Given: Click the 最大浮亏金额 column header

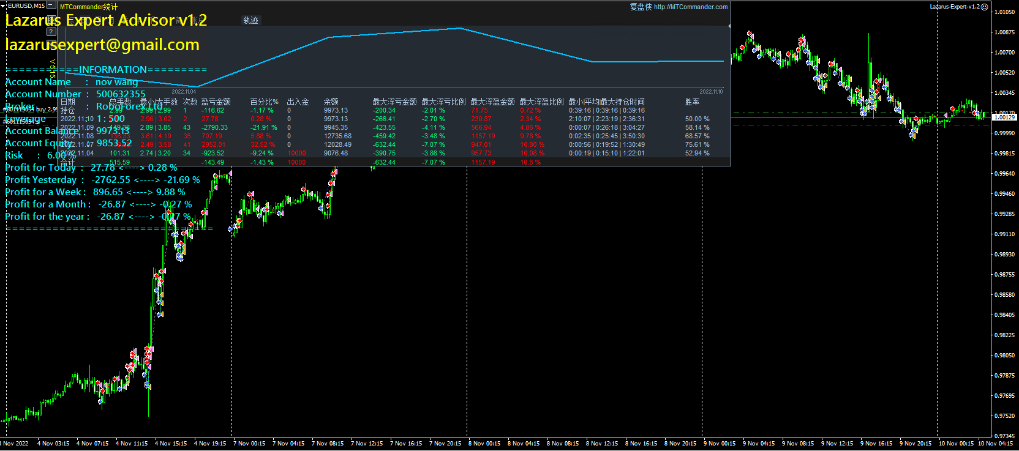Looking at the screenshot, I should pyautogui.click(x=394, y=102).
